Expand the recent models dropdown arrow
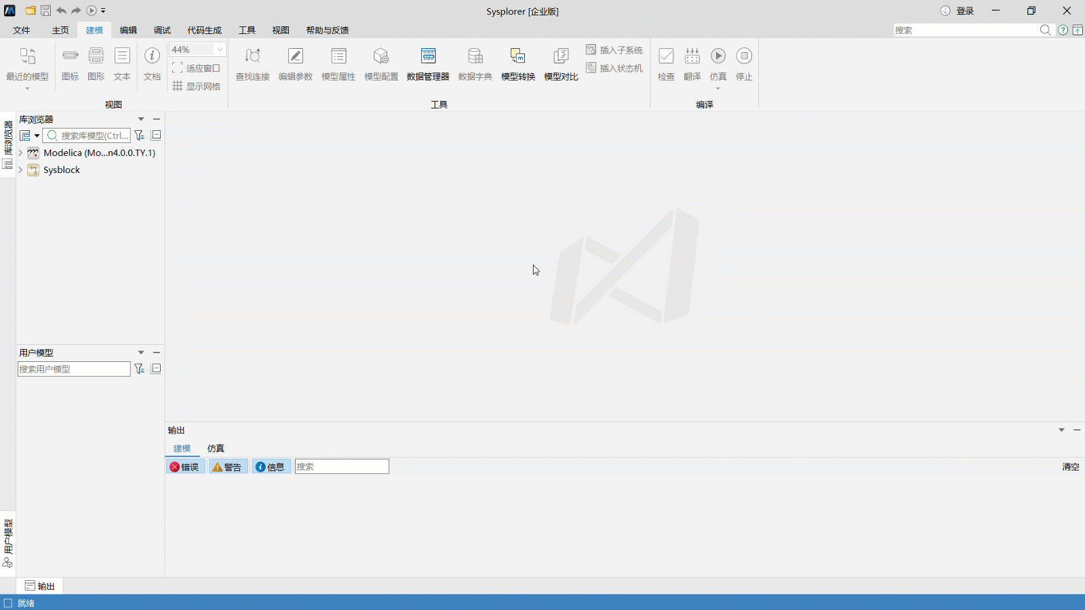The width and height of the screenshot is (1085, 610). coord(27,88)
